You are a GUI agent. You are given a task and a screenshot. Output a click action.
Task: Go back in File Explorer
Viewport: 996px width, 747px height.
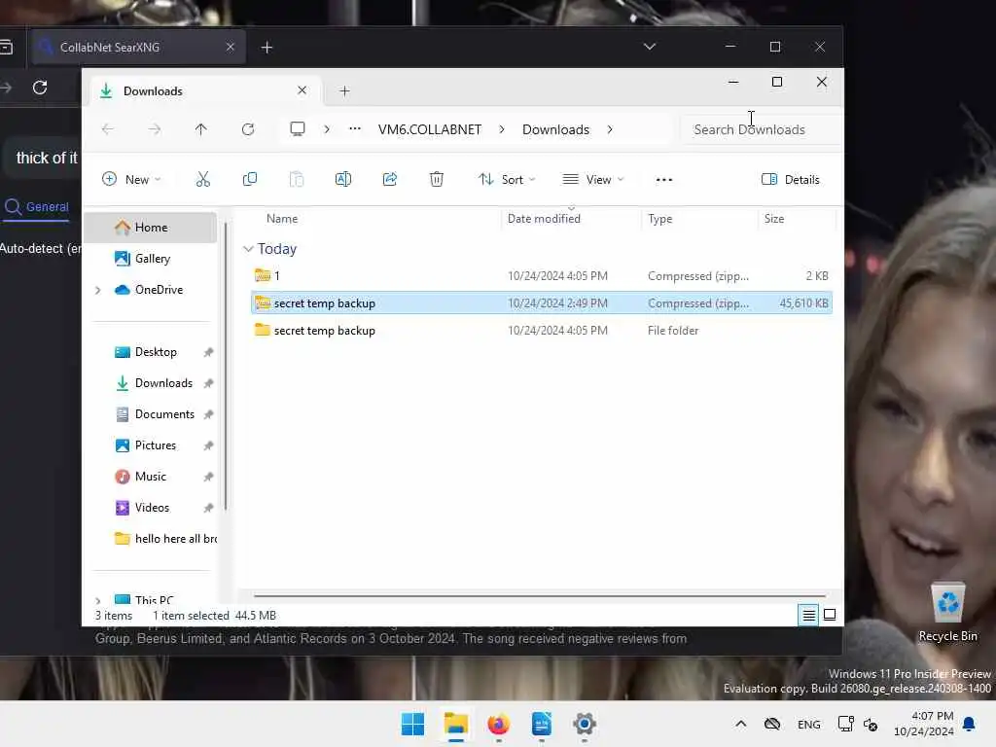pos(108,129)
